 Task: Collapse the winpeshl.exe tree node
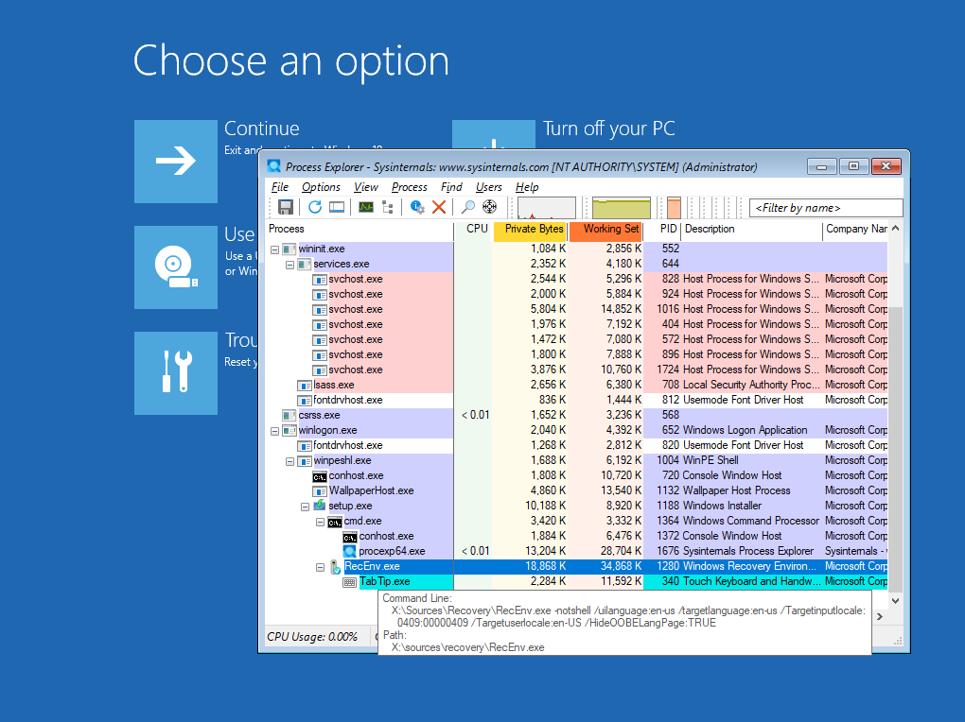289,461
